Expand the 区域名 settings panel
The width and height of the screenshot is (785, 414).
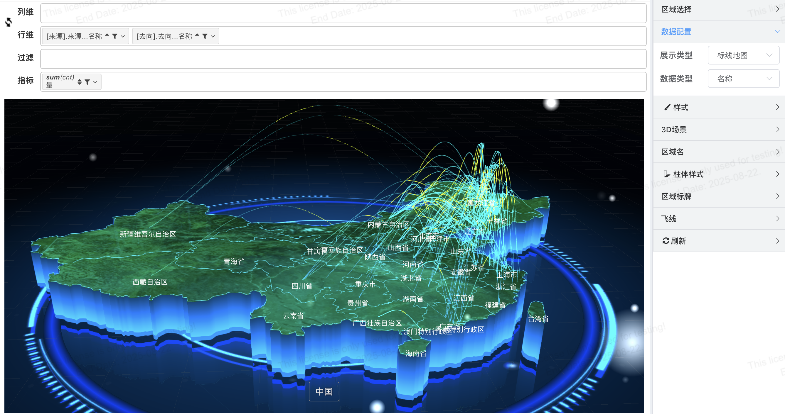tap(719, 152)
